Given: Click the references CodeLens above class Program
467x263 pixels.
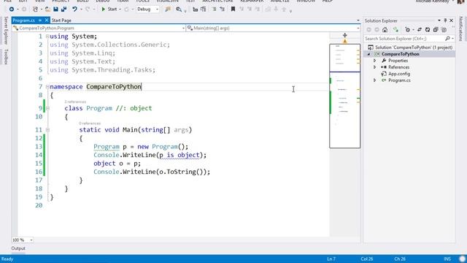Looking at the screenshot, I should 75,102.
